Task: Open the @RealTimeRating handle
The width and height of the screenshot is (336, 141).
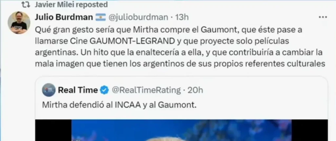Action: (x=146, y=90)
